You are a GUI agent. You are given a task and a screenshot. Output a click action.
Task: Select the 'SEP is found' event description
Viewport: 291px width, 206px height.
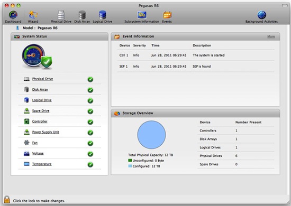(x=202, y=67)
